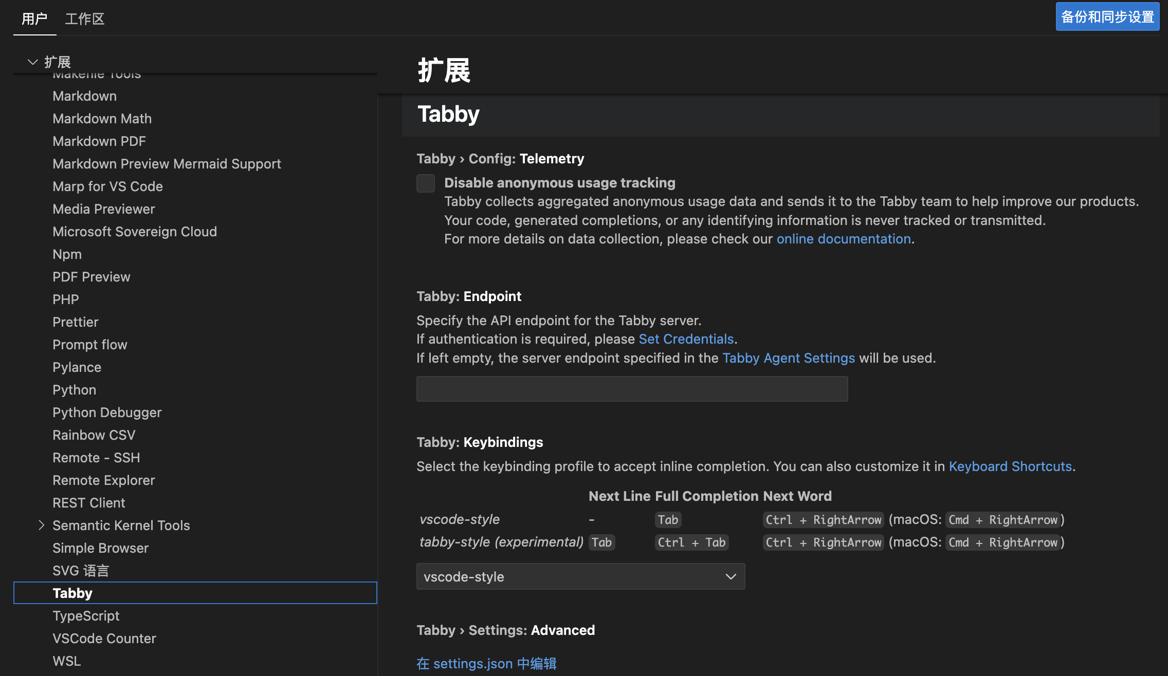Switch to the 用户 tab
1168x676 pixels.
(x=34, y=19)
